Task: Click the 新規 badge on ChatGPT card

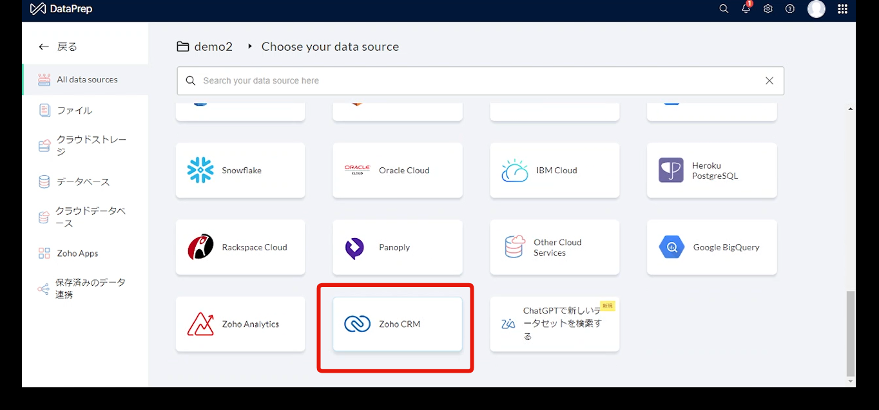Action: (x=607, y=306)
